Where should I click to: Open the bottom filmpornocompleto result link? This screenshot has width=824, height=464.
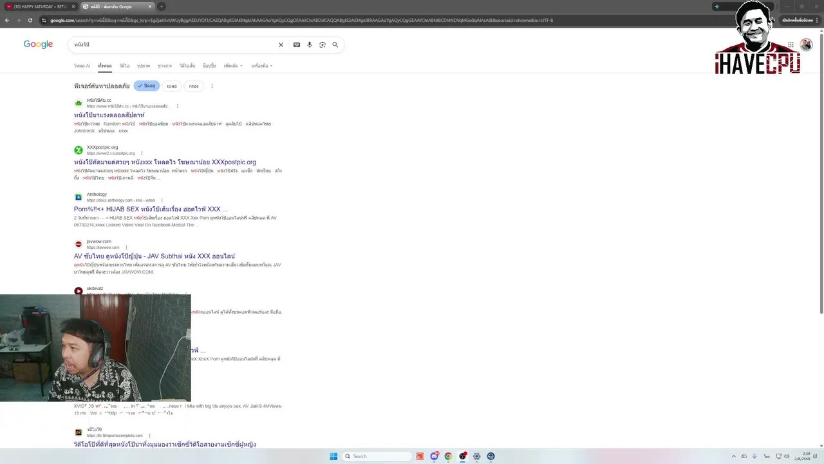(165, 445)
